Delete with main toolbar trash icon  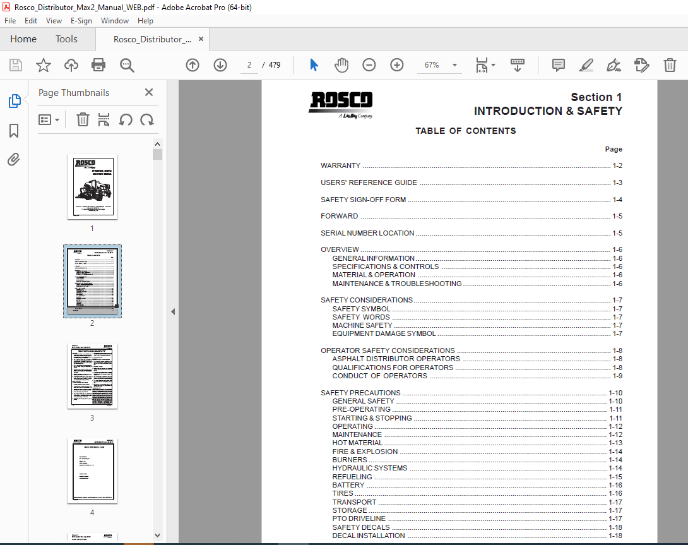click(x=670, y=65)
